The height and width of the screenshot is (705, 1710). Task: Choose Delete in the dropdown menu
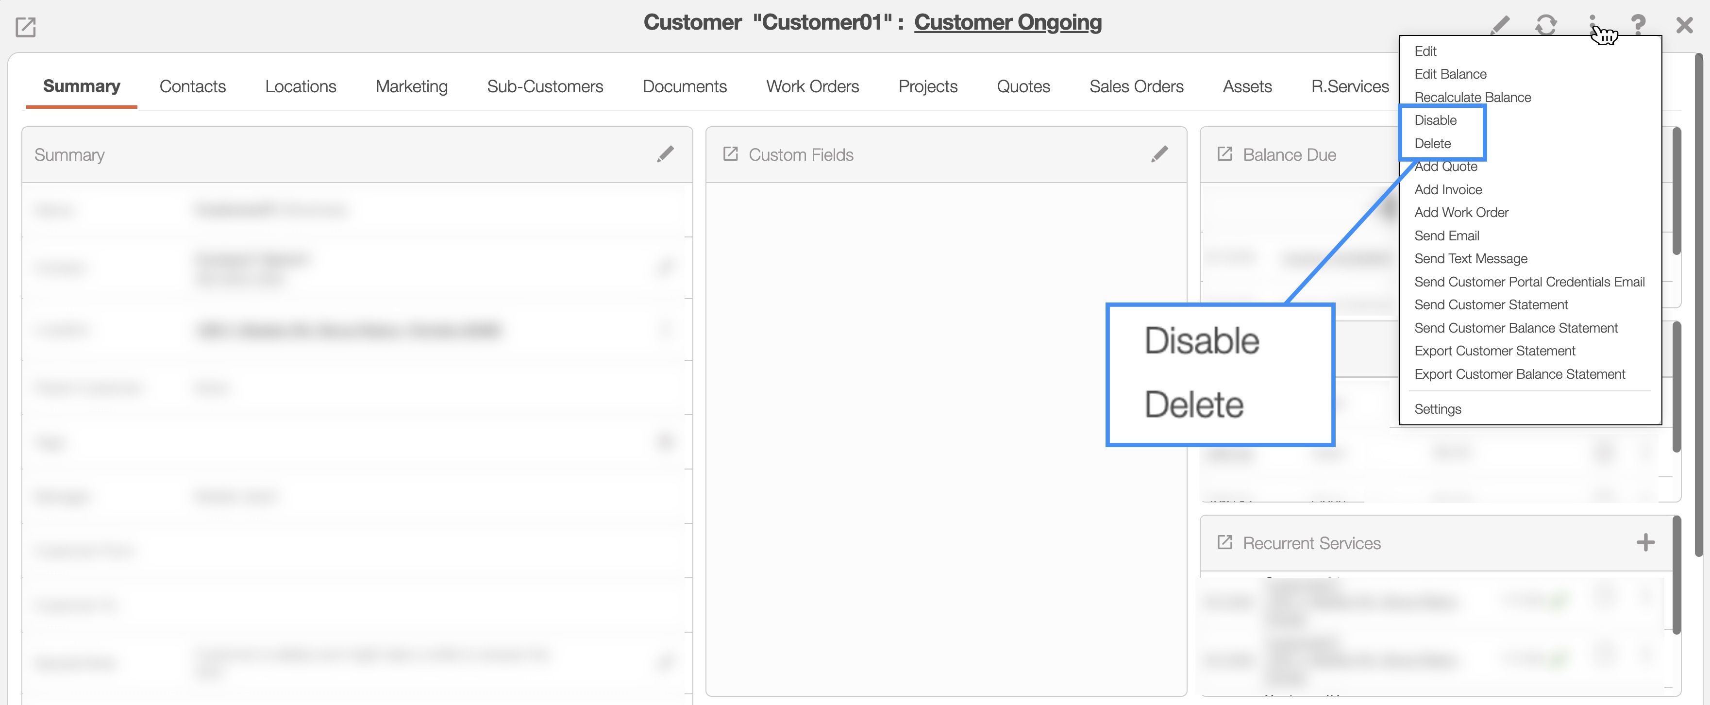[x=1432, y=143]
